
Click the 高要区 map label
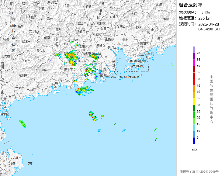click(77, 40)
